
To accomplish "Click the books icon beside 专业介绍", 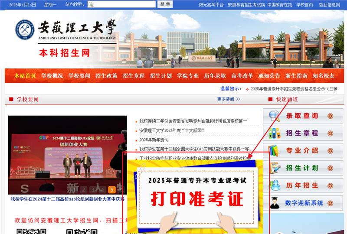I will [274, 151].
